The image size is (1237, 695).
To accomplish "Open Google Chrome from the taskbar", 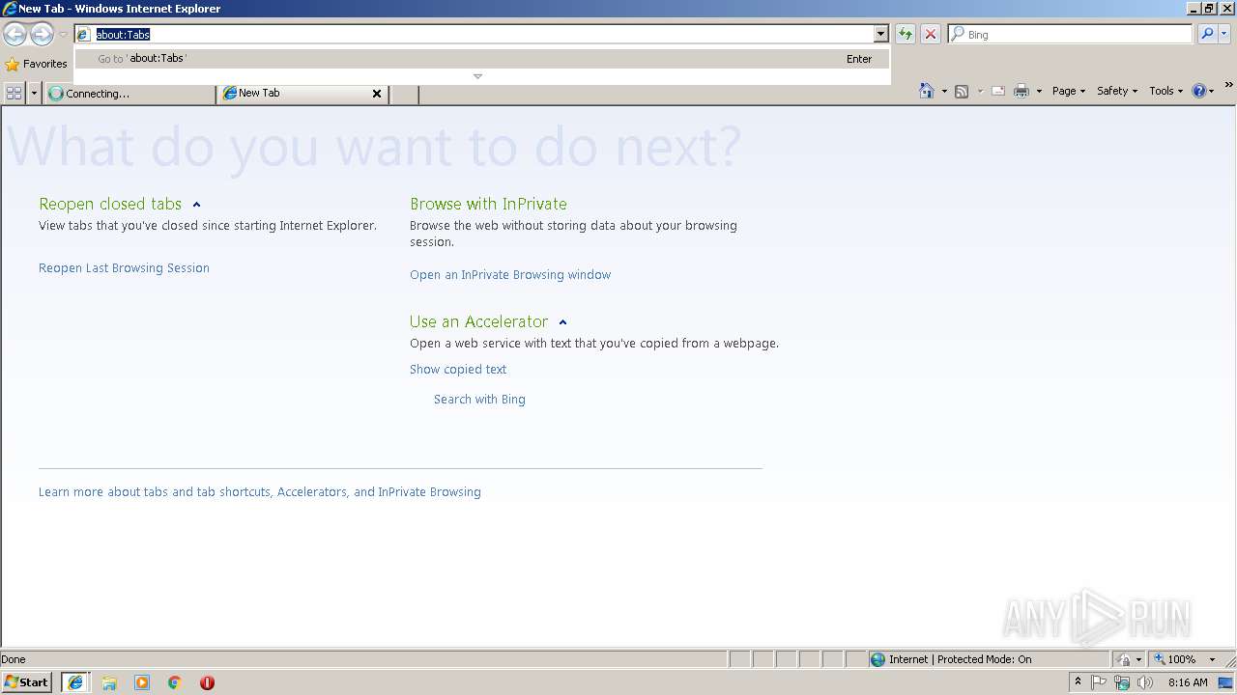I will (175, 682).
